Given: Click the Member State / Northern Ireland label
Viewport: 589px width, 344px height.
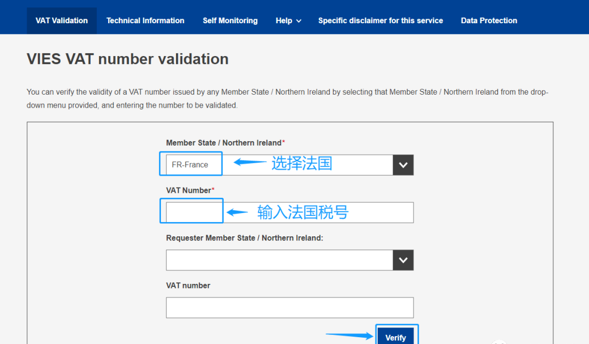Looking at the screenshot, I should 225,143.
